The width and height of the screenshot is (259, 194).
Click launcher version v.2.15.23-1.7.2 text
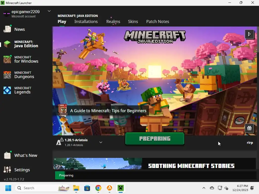point(14,179)
